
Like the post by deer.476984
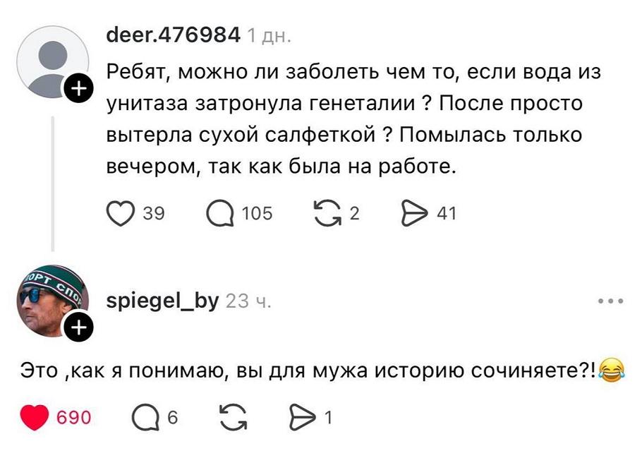[121, 212]
